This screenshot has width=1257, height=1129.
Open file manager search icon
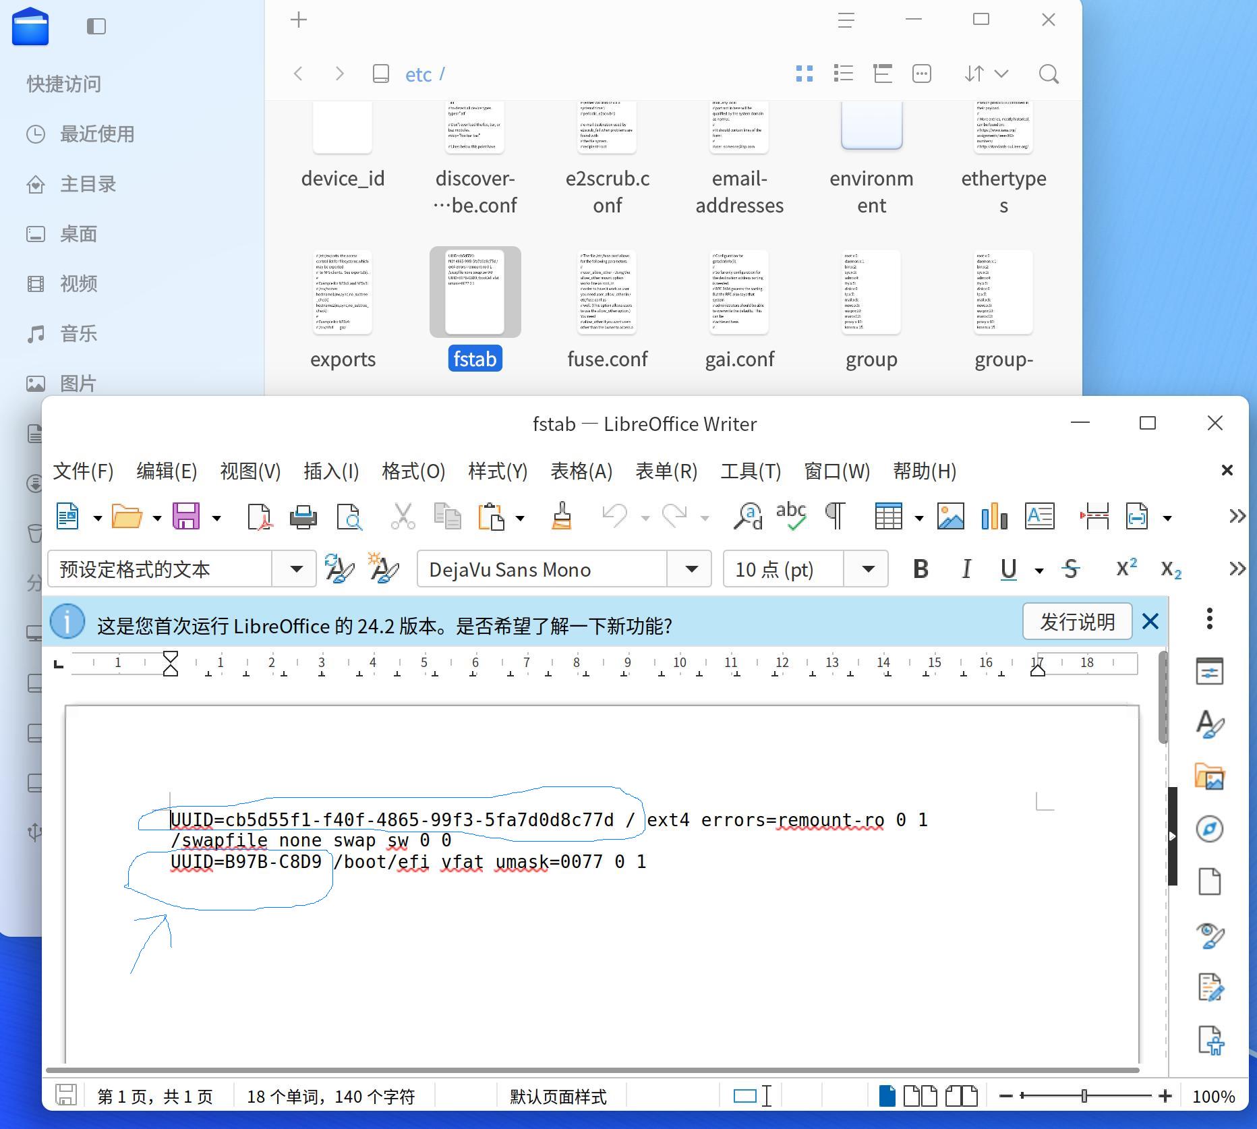pyautogui.click(x=1049, y=74)
